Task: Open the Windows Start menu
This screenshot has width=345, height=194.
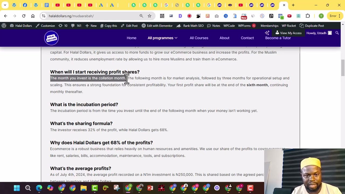Action: pyautogui.click(x=17, y=188)
